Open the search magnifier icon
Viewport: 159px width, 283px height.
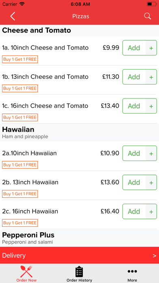tap(148, 16)
